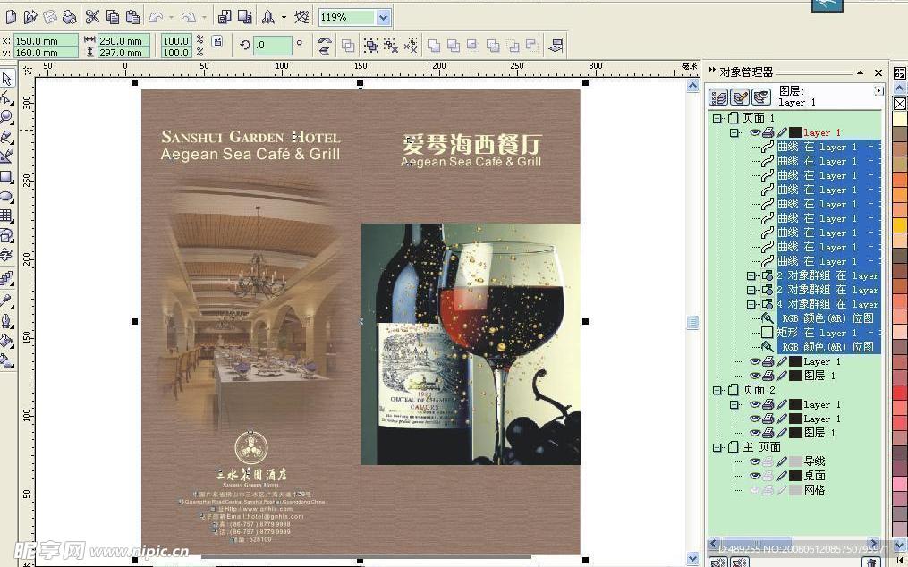Print the document using the printer icon
Screen dimensions: 908x567
pyautogui.click(x=70, y=17)
